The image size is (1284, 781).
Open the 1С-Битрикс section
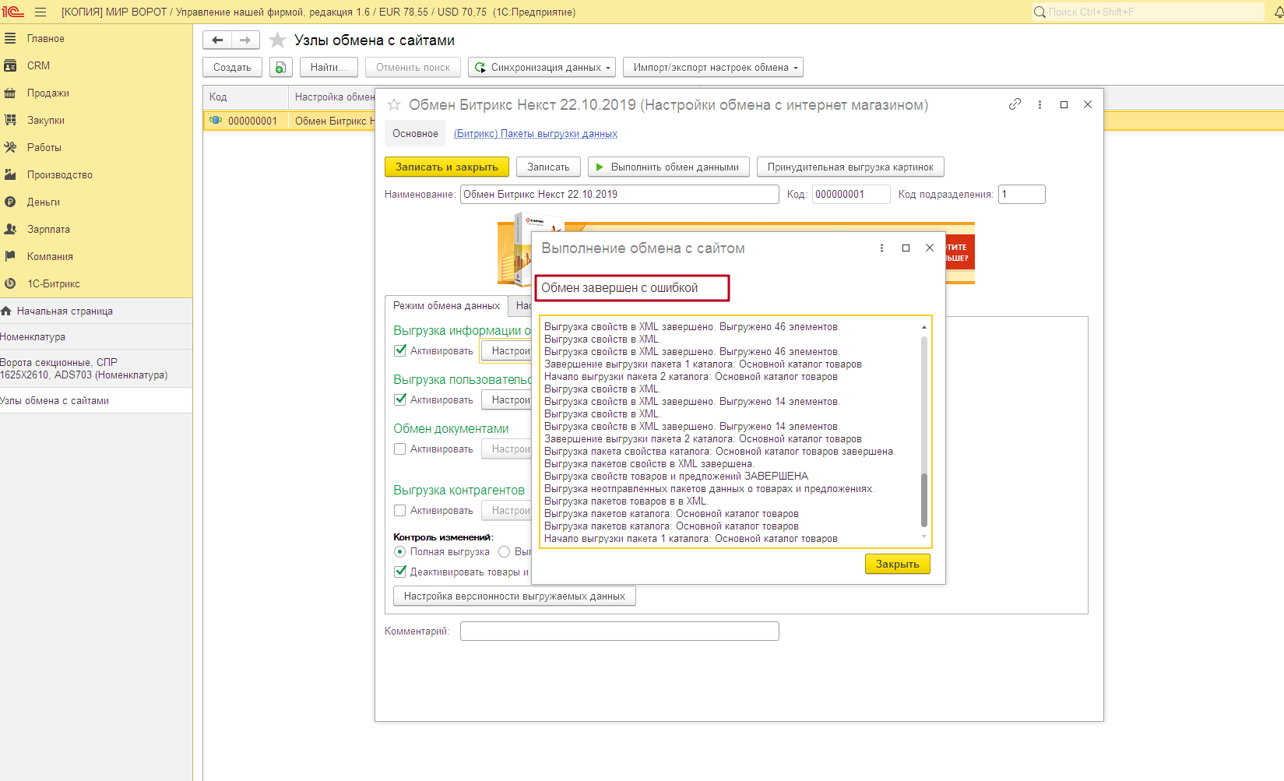[x=53, y=283]
